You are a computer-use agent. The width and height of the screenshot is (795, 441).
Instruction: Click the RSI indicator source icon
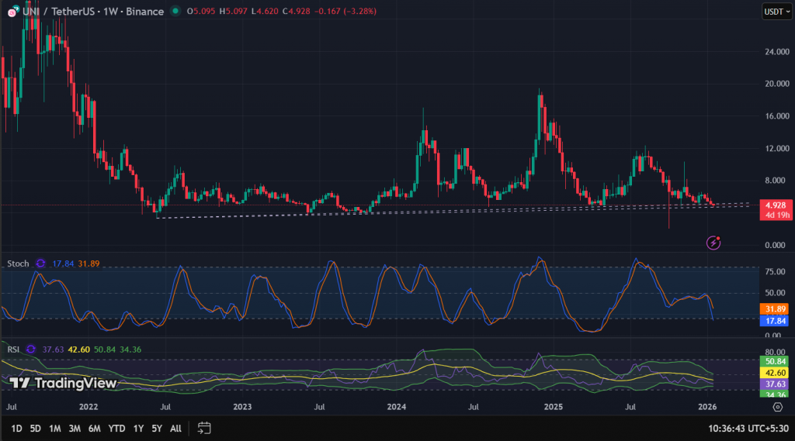tap(31, 349)
